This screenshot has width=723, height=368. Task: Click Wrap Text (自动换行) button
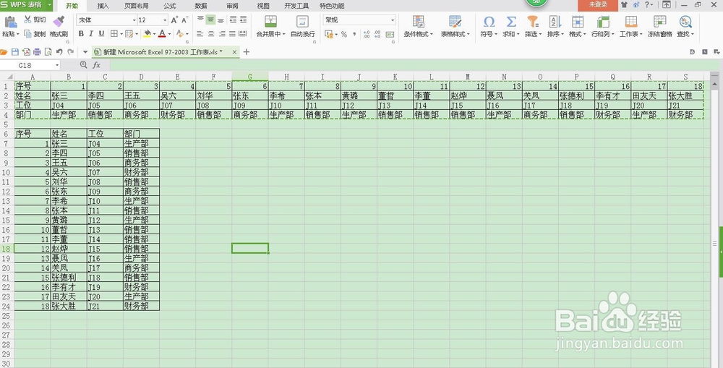click(302, 26)
